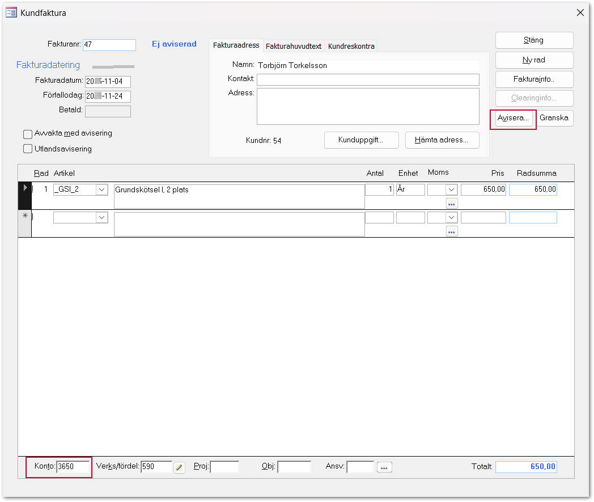Click the ellipsis button next to Ansv field

point(385,467)
